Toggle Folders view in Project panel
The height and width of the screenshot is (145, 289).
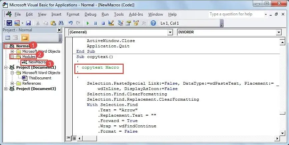coord(25,37)
